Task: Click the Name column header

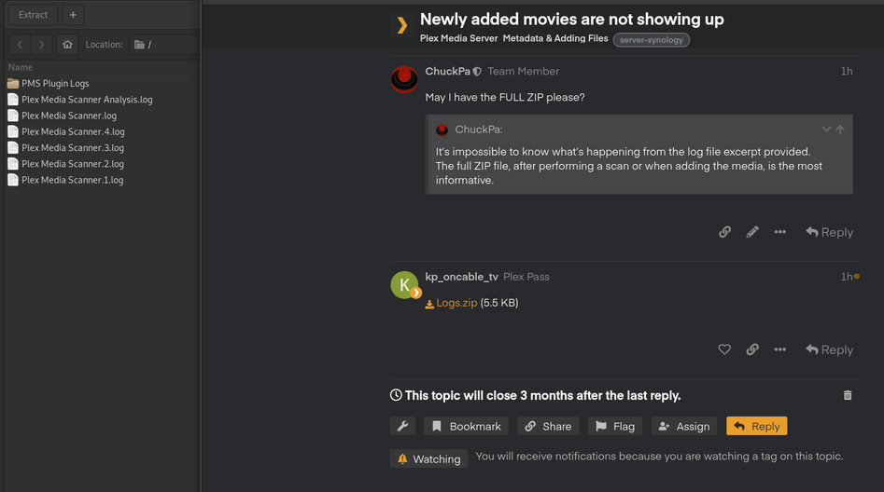Action: tap(21, 67)
